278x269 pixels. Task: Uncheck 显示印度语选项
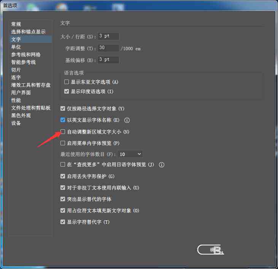pos(67,91)
